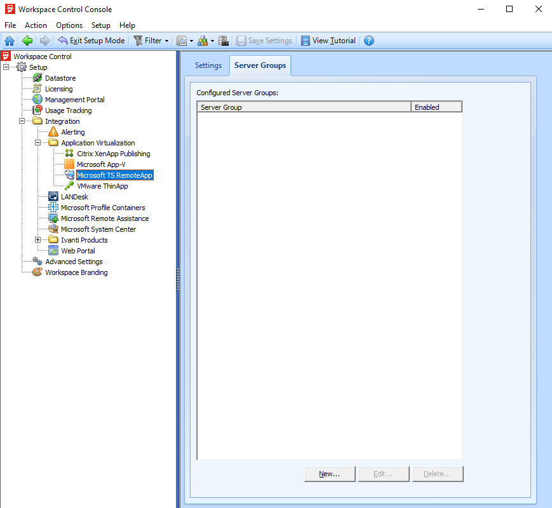Click the Integration folder icon
Screen dimensions: 552x508
tap(37, 121)
